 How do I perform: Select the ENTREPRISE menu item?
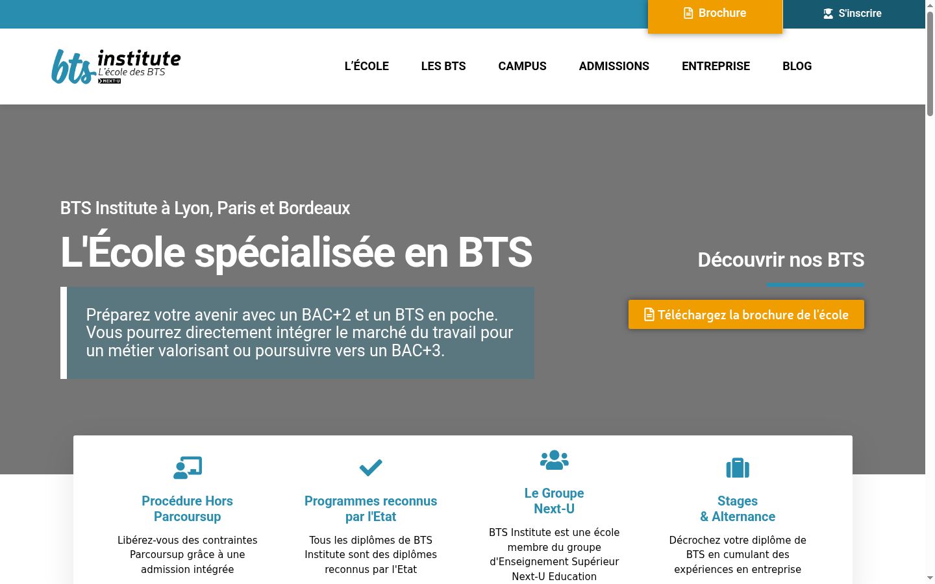[716, 66]
